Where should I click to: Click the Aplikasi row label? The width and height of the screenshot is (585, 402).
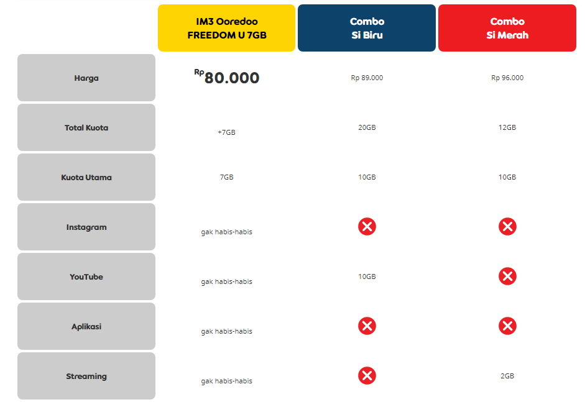(86, 327)
